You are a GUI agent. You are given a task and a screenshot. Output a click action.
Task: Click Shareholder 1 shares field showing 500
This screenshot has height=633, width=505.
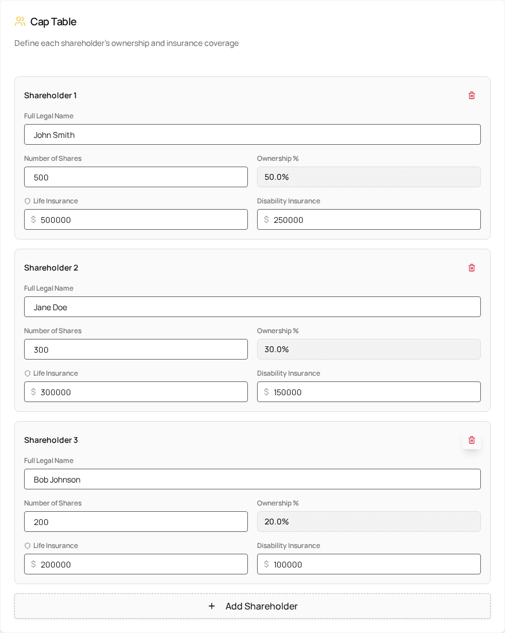(136, 177)
